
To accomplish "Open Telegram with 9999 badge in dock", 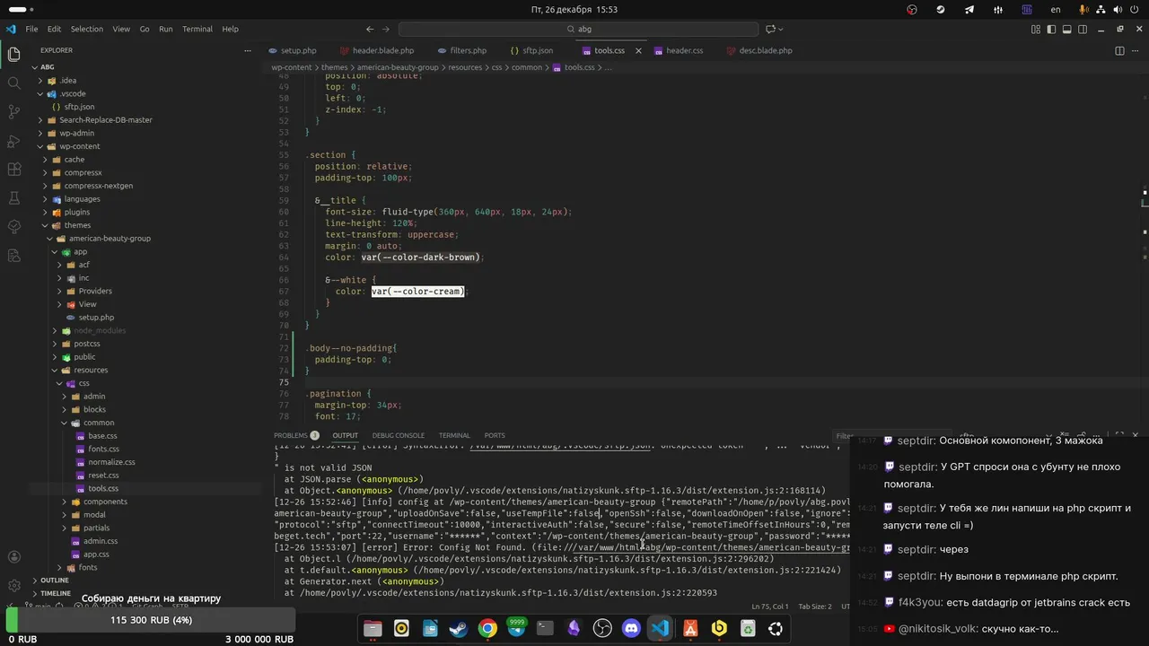I will tap(516, 628).
